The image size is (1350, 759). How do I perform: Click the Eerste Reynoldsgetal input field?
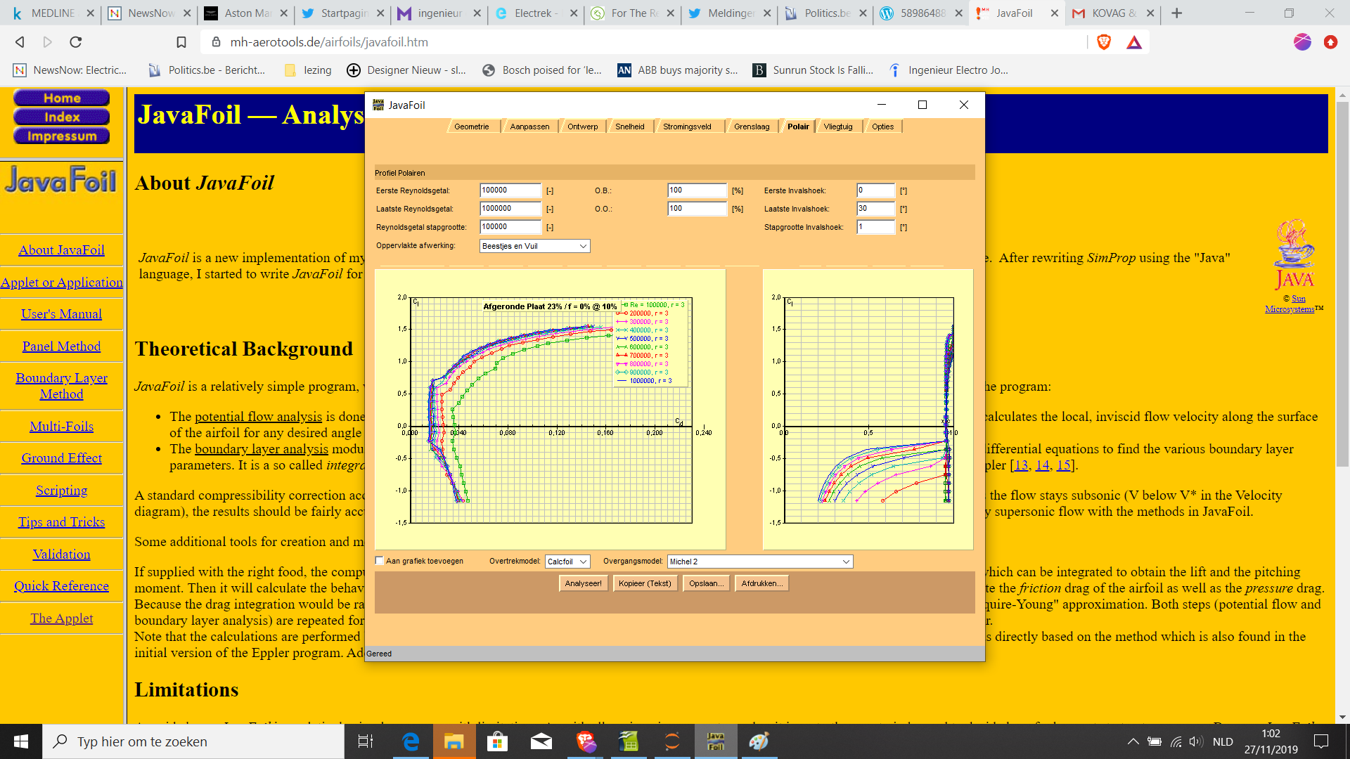tap(510, 190)
